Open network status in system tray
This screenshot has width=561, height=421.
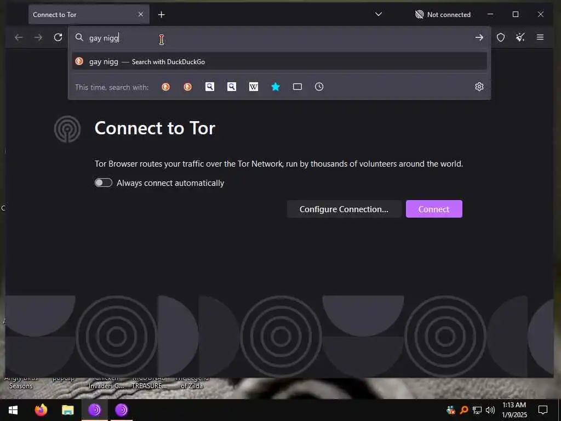tap(477, 410)
